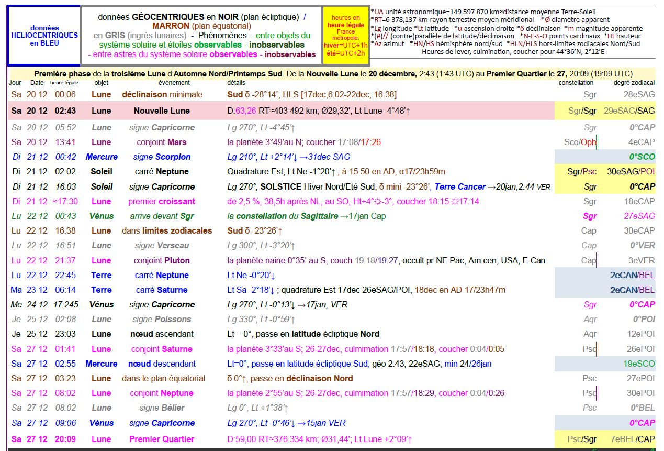Click the 'détails' column header
Viewport: 664px width, 451px height.
click(236, 83)
